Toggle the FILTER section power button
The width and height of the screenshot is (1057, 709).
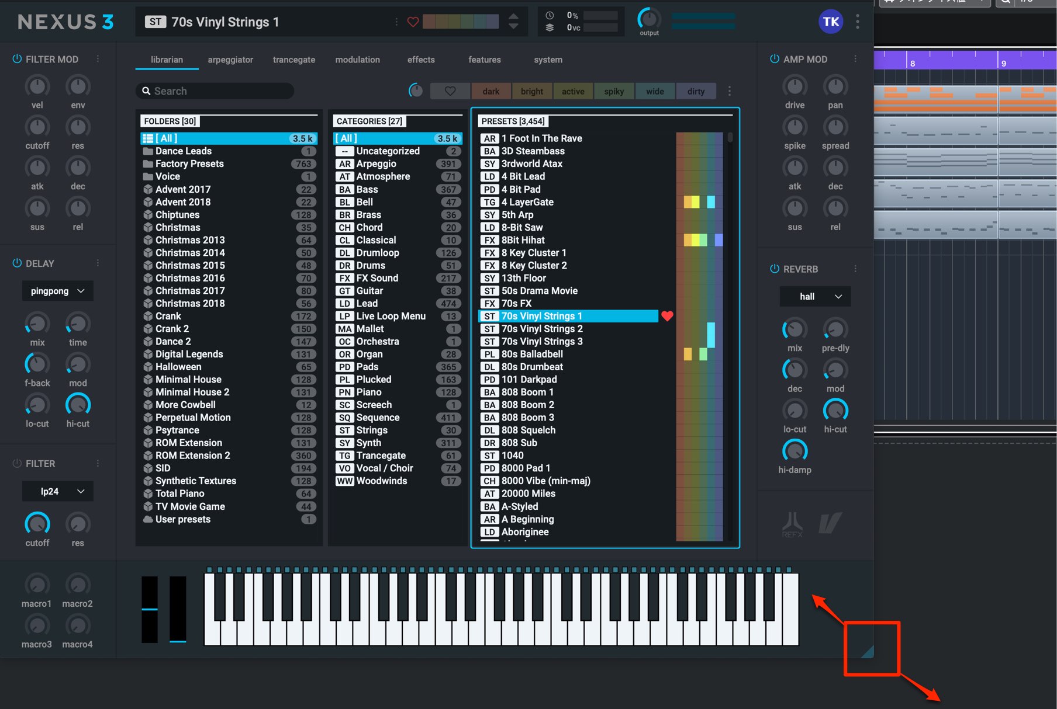point(17,463)
